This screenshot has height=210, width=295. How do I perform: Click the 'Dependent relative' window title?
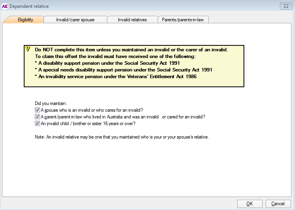pyautogui.click(x=29, y=6)
